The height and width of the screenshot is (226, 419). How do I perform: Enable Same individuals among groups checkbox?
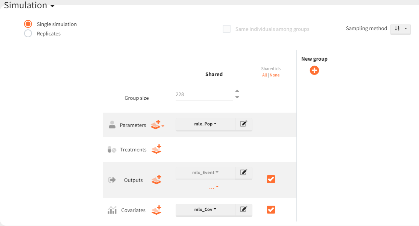(x=227, y=29)
